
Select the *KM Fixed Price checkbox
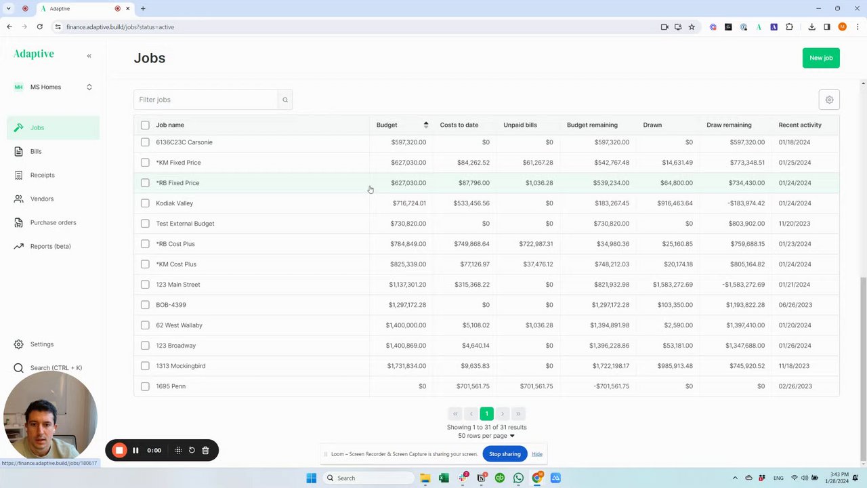tap(145, 163)
